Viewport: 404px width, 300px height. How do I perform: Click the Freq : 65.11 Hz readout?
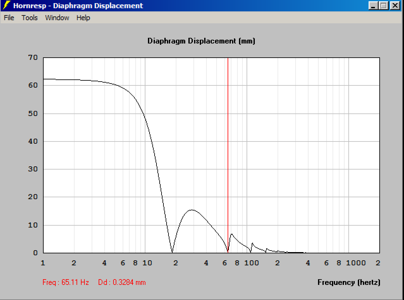tap(66, 282)
